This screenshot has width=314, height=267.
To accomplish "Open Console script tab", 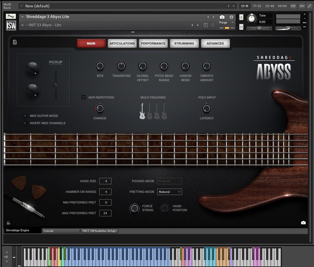I will 61,231.
